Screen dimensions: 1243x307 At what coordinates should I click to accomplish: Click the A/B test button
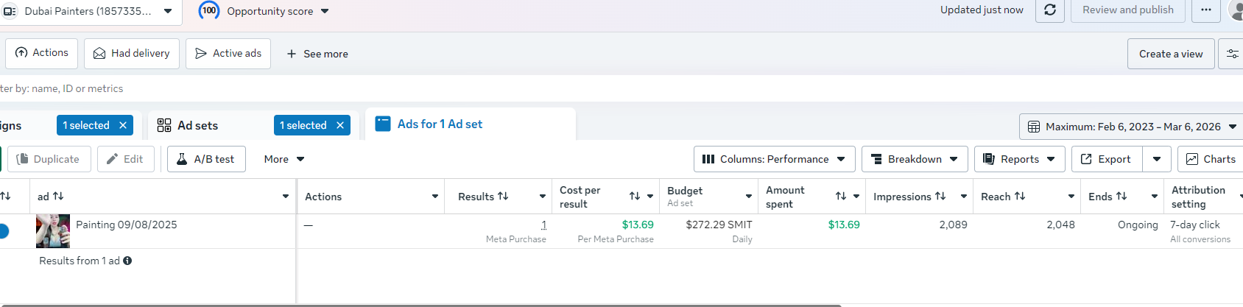(206, 159)
